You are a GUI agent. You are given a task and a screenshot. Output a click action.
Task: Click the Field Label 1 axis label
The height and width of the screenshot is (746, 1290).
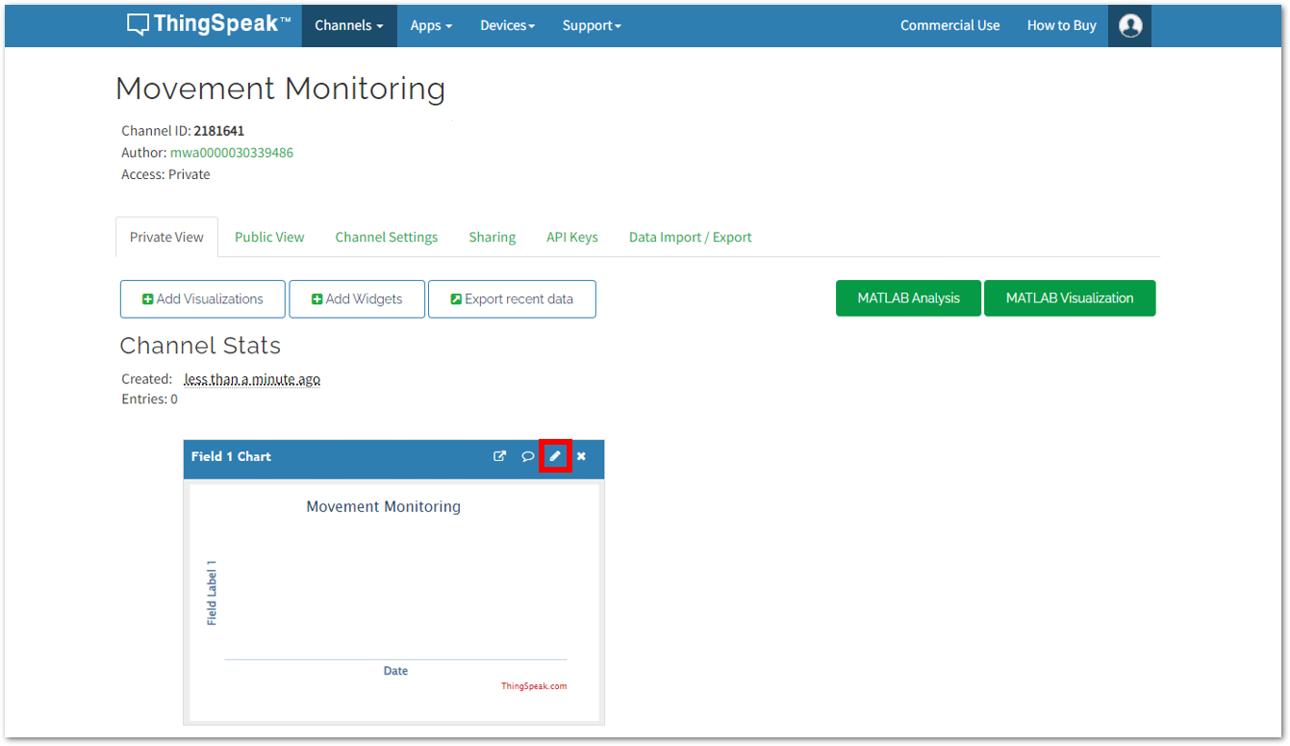point(212,593)
